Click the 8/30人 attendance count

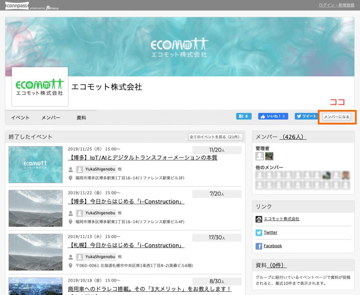(x=217, y=281)
